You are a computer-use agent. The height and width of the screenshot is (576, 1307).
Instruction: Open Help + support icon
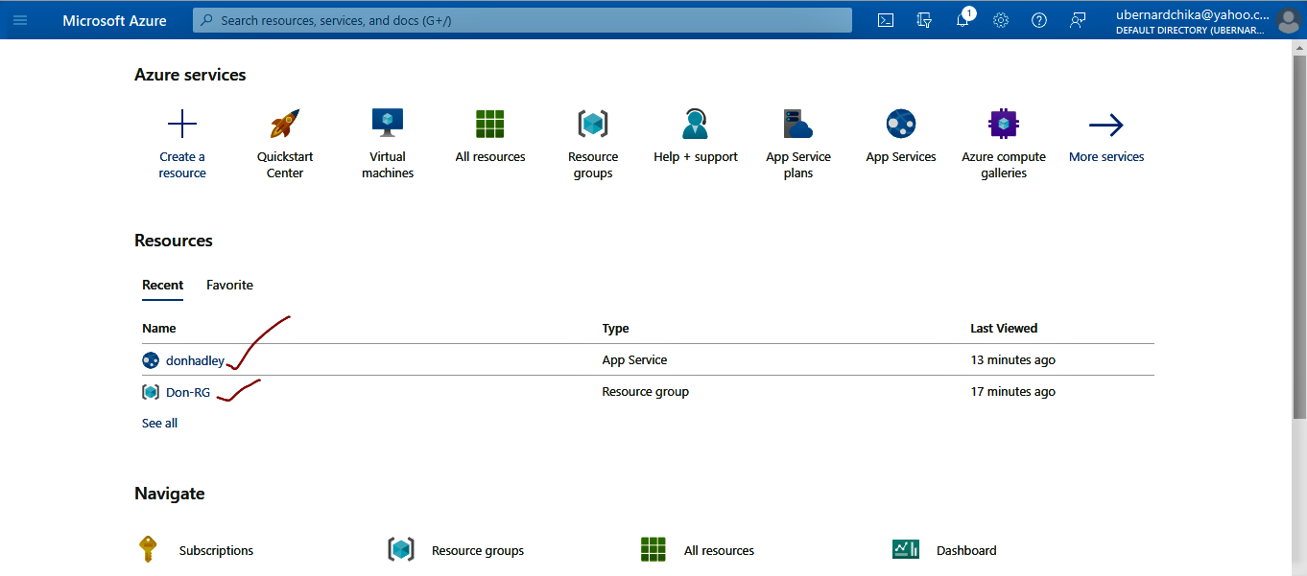(x=696, y=124)
